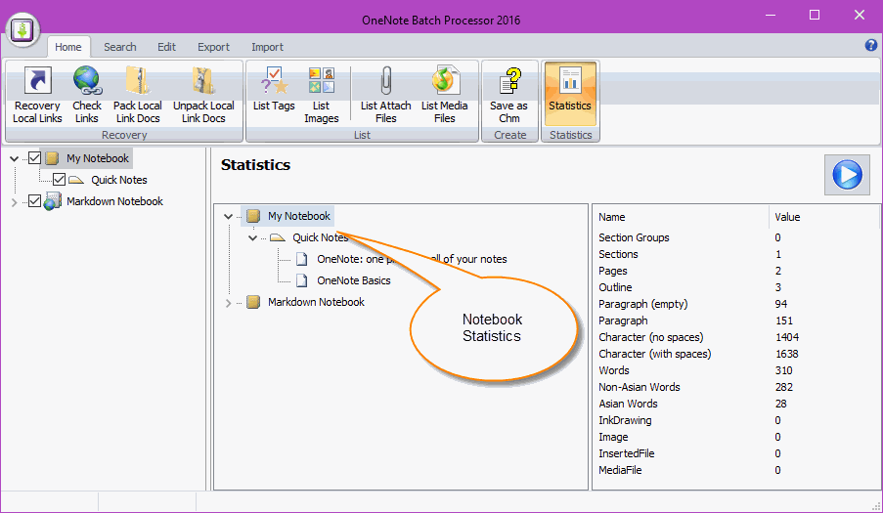883x513 pixels.
Task: Select the Non-Asian Words row
Action: click(x=735, y=387)
